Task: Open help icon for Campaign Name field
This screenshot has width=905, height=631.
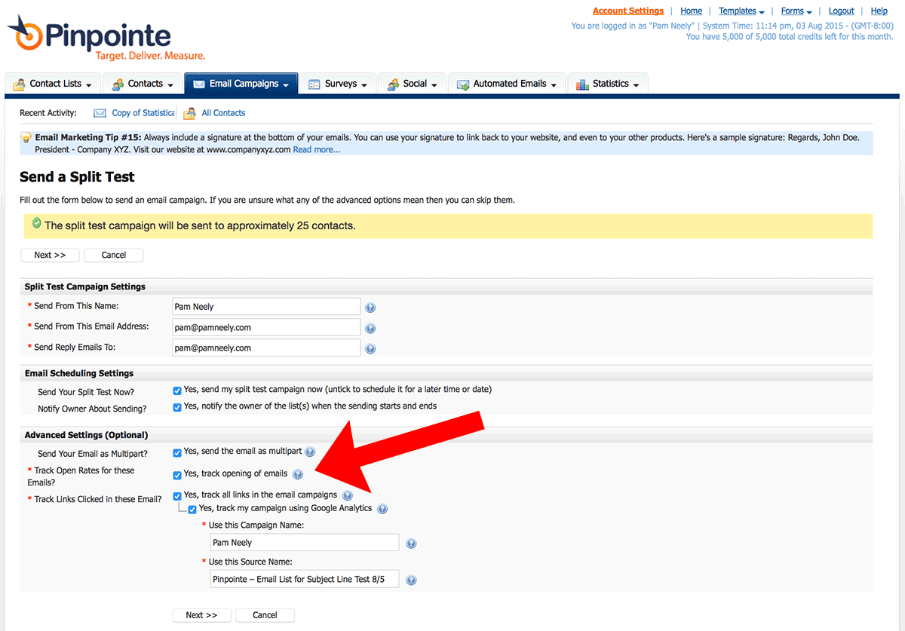Action: click(x=411, y=544)
